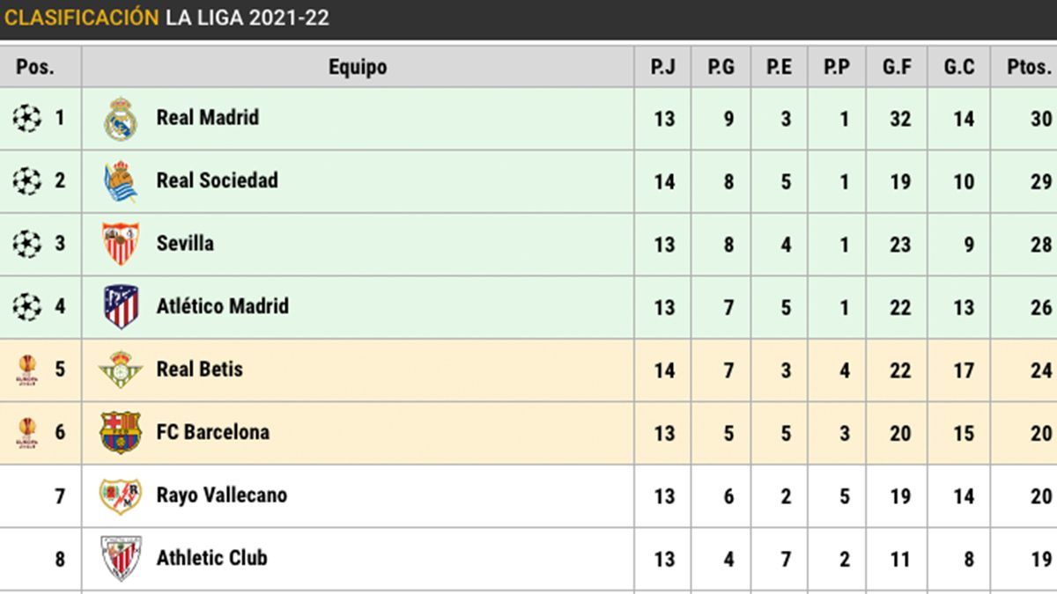Open the FC Barcelona team name
The height and width of the screenshot is (594, 1057).
click(213, 433)
